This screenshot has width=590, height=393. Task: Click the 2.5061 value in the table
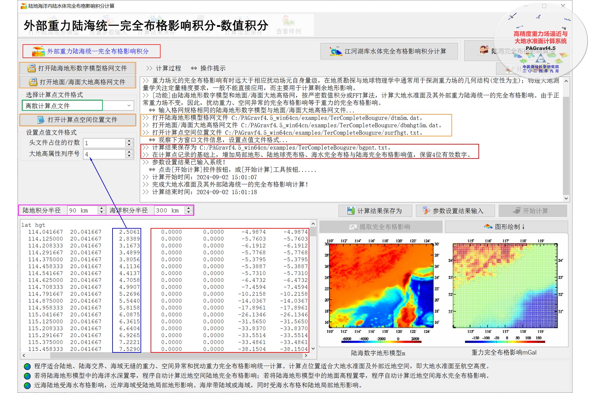tap(129, 232)
